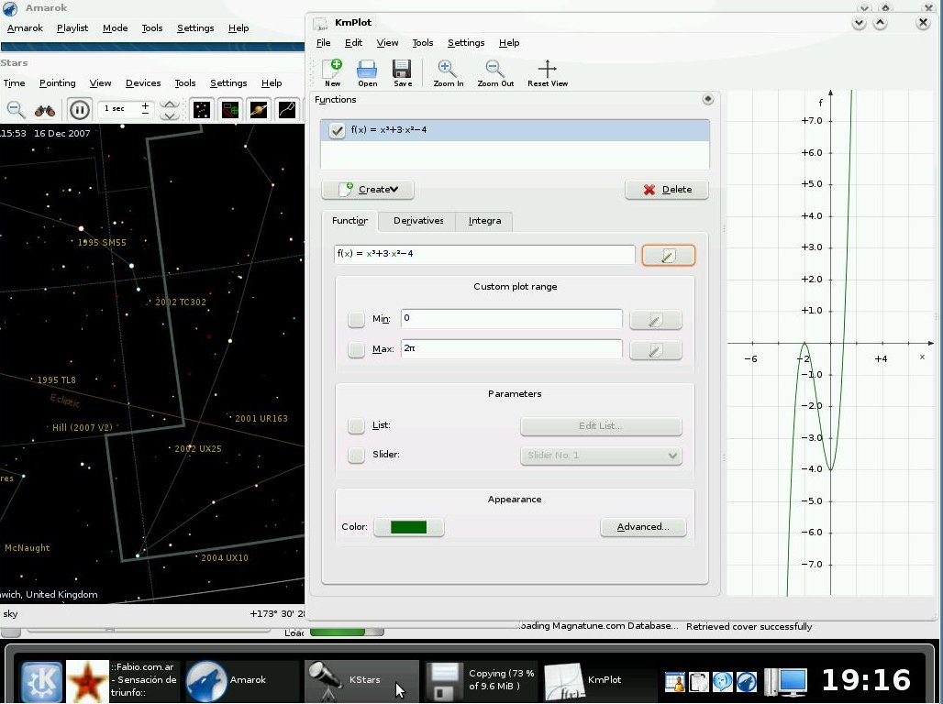Open the expression editor beside the f(x) field
943x704 pixels.
(668, 256)
